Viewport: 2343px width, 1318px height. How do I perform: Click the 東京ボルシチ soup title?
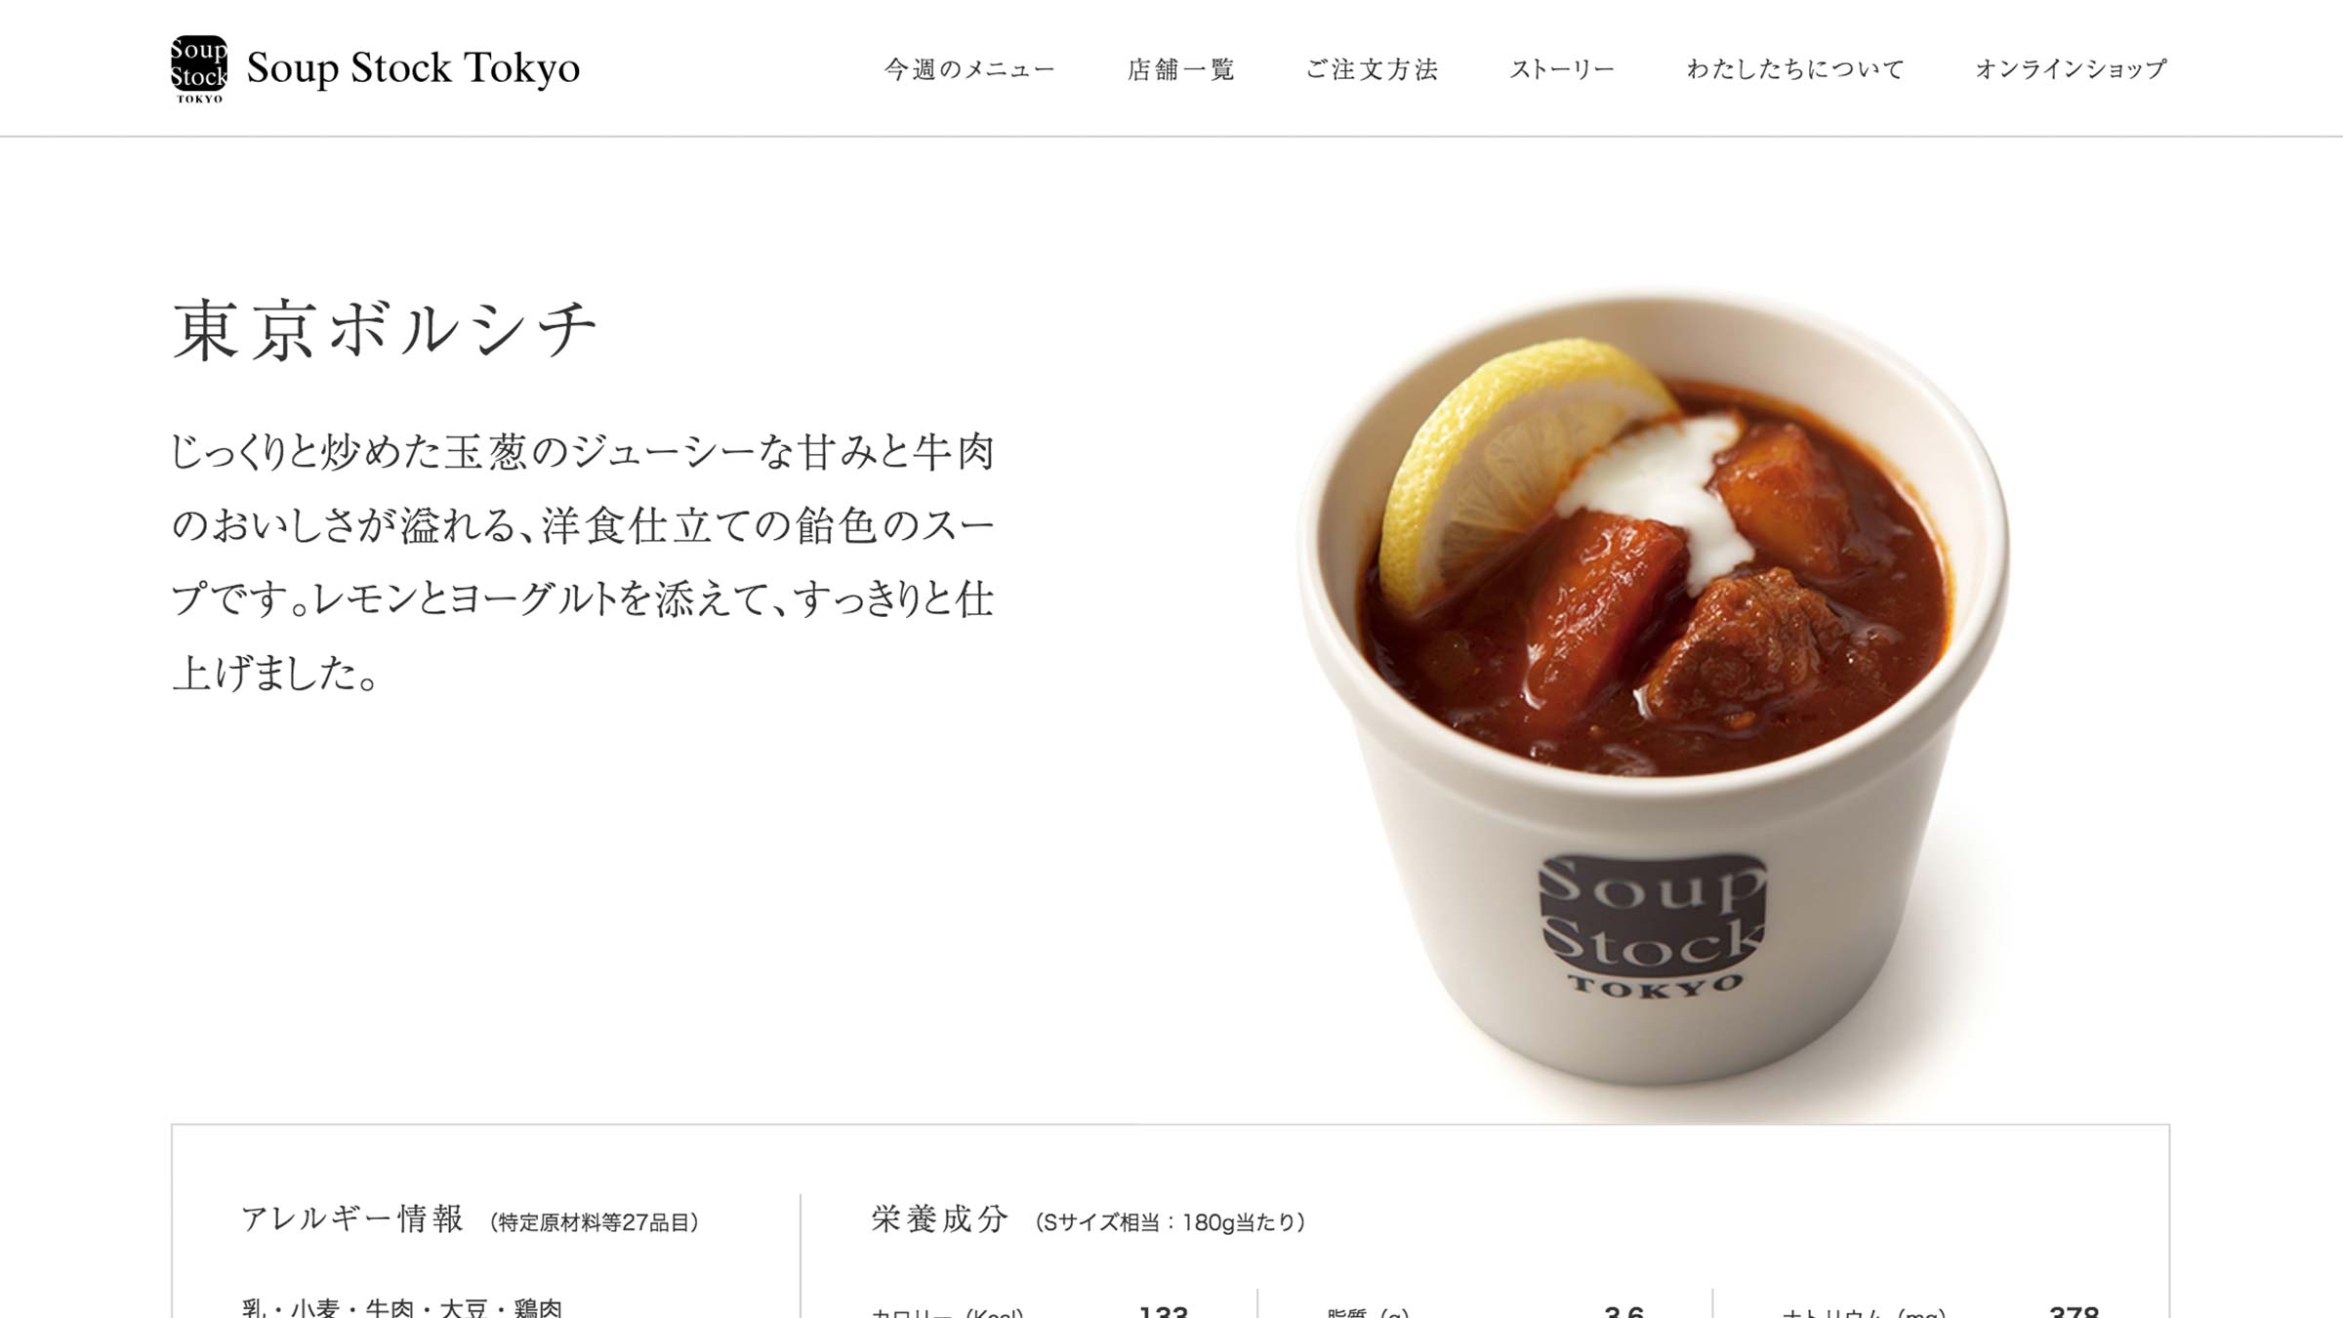point(385,330)
